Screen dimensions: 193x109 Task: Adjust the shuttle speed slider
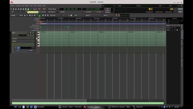(x=20, y=12)
